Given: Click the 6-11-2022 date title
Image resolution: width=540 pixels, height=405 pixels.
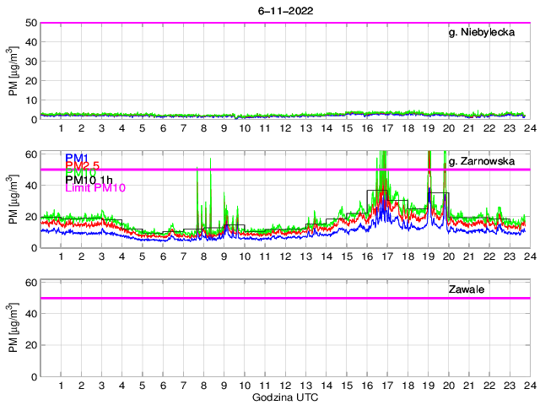Looking at the screenshot, I should click(284, 8).
